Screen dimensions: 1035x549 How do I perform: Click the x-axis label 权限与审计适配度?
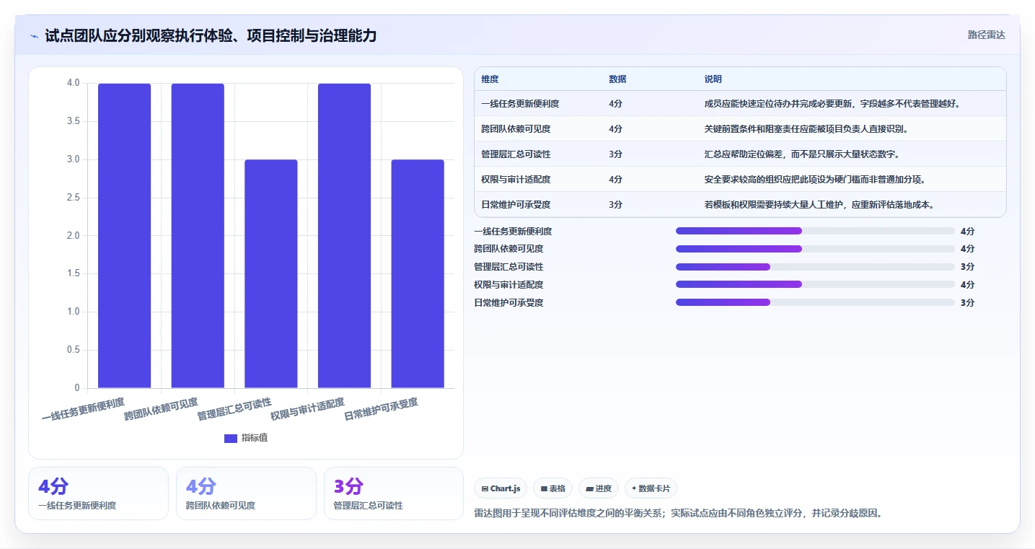(x=308, y=409)
